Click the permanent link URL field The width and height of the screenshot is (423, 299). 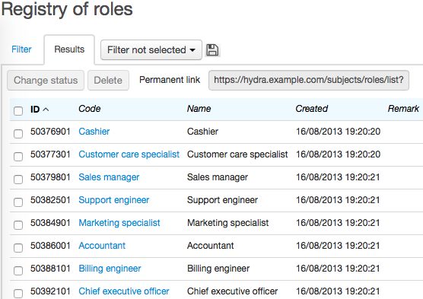click(x=309, y=80)
